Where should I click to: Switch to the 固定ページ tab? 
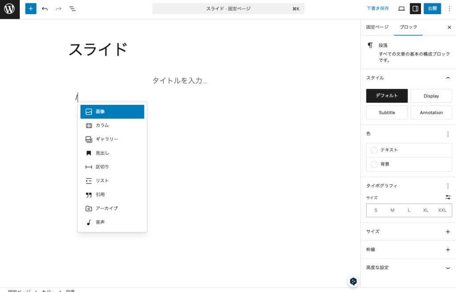tap(376, 27)
